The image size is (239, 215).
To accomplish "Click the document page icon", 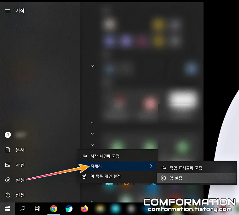I will (x=8, y=150).
